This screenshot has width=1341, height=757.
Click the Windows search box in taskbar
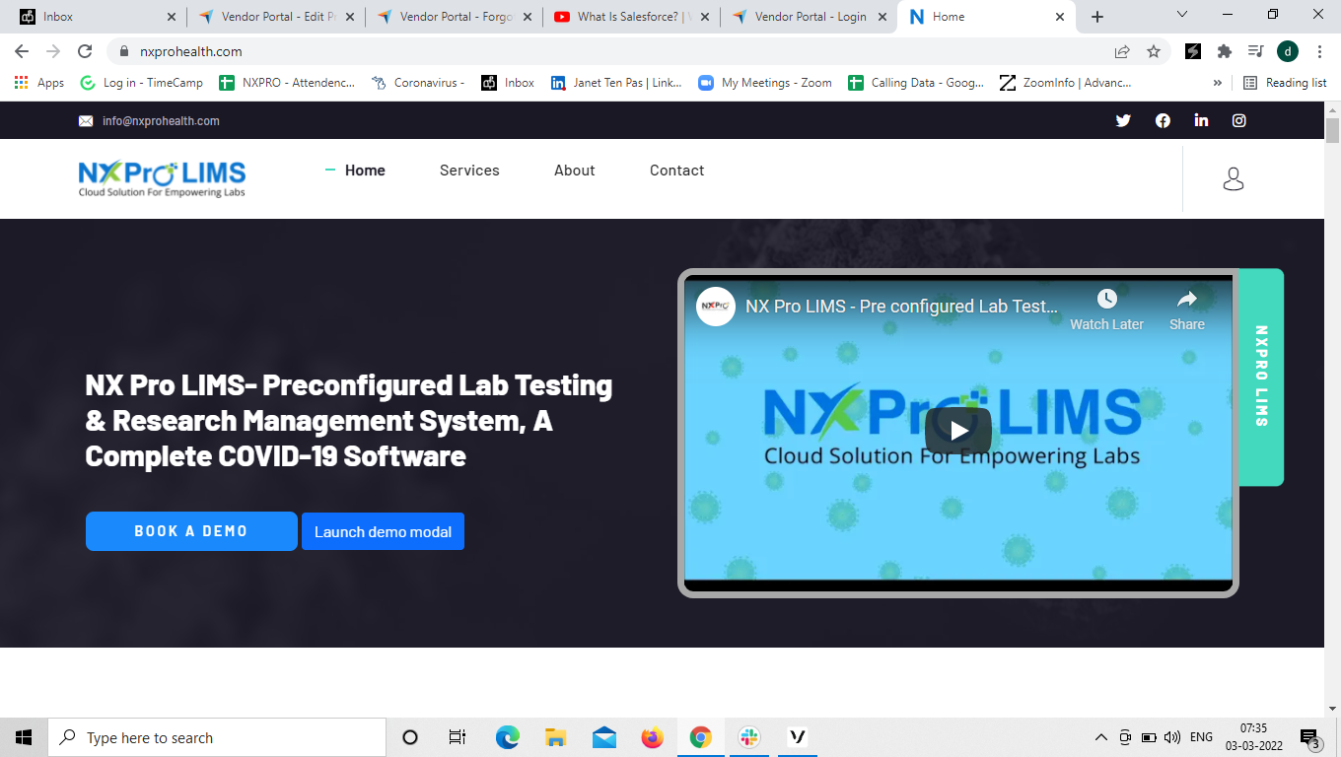click(x=217, y=736)
